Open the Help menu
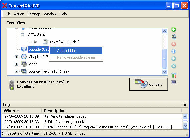This screenshot has height=138, width=190. click(x=63, y=14)
